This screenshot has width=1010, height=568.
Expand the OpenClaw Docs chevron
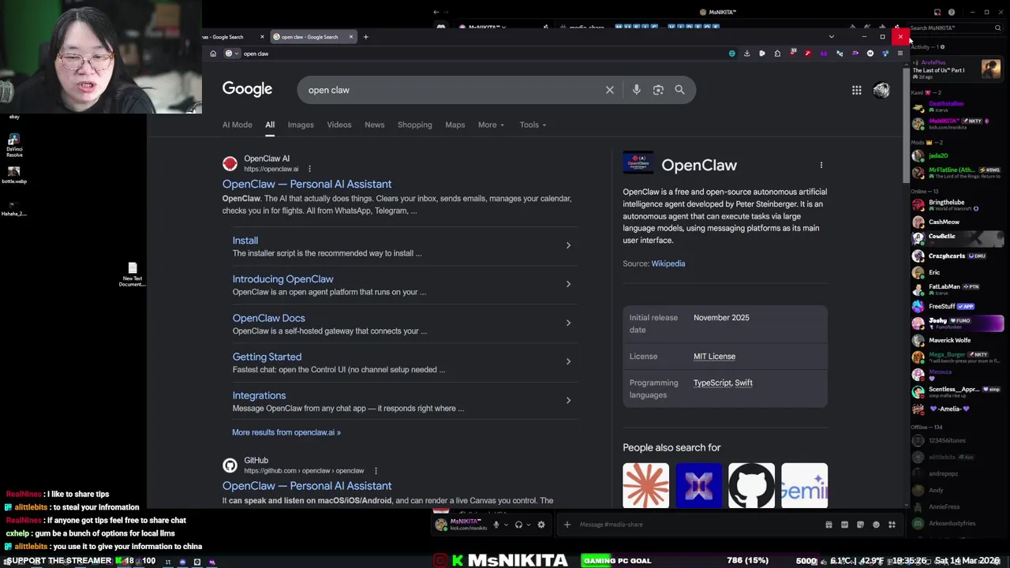tap(568, 323)
